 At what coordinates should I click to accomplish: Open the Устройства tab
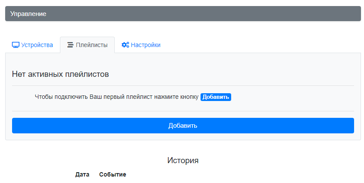(32, 45)
